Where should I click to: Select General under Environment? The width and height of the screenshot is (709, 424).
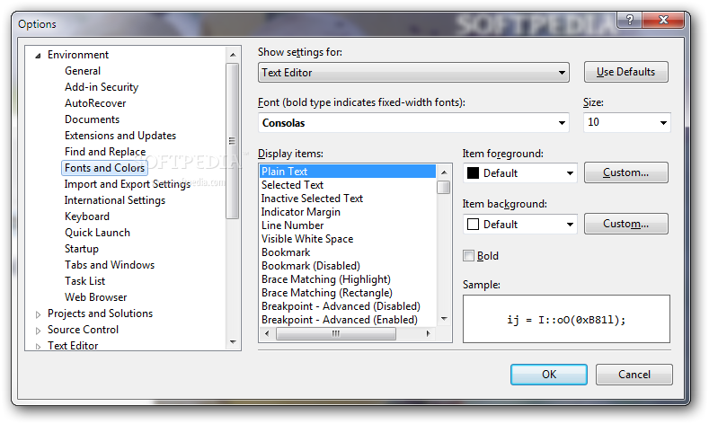pyautogui.click(x=83, y=71)
